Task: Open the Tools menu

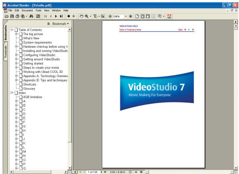Action: pyautogui.click(x=38, y=10)
